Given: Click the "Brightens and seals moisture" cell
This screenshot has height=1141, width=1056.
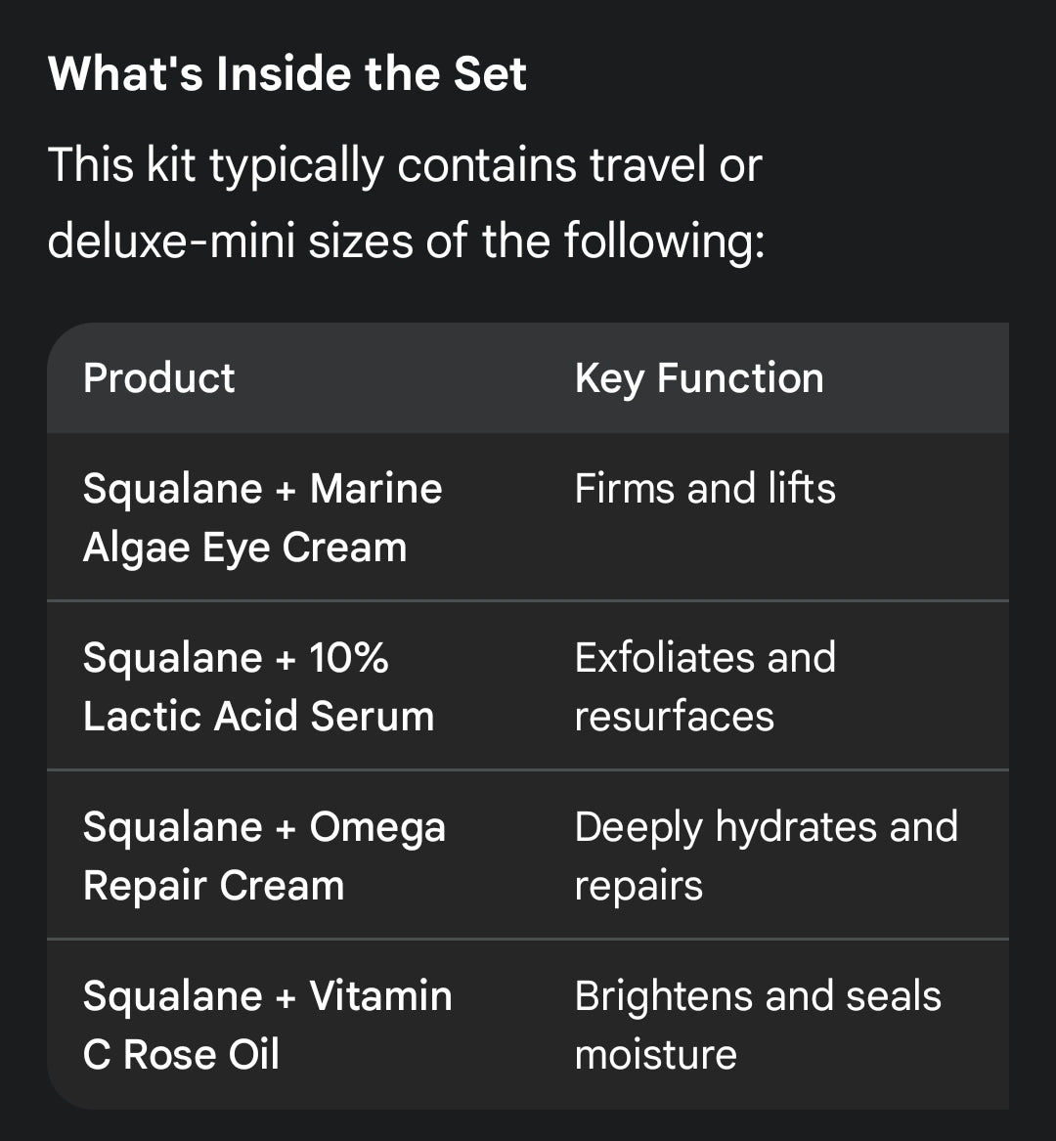Looking at the screenshot, I should 758,1025.
